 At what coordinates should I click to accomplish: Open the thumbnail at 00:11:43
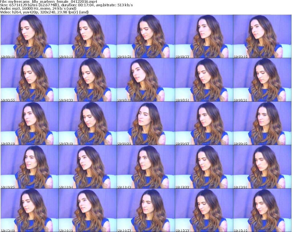pyautogui.click(x=146, y=167)
